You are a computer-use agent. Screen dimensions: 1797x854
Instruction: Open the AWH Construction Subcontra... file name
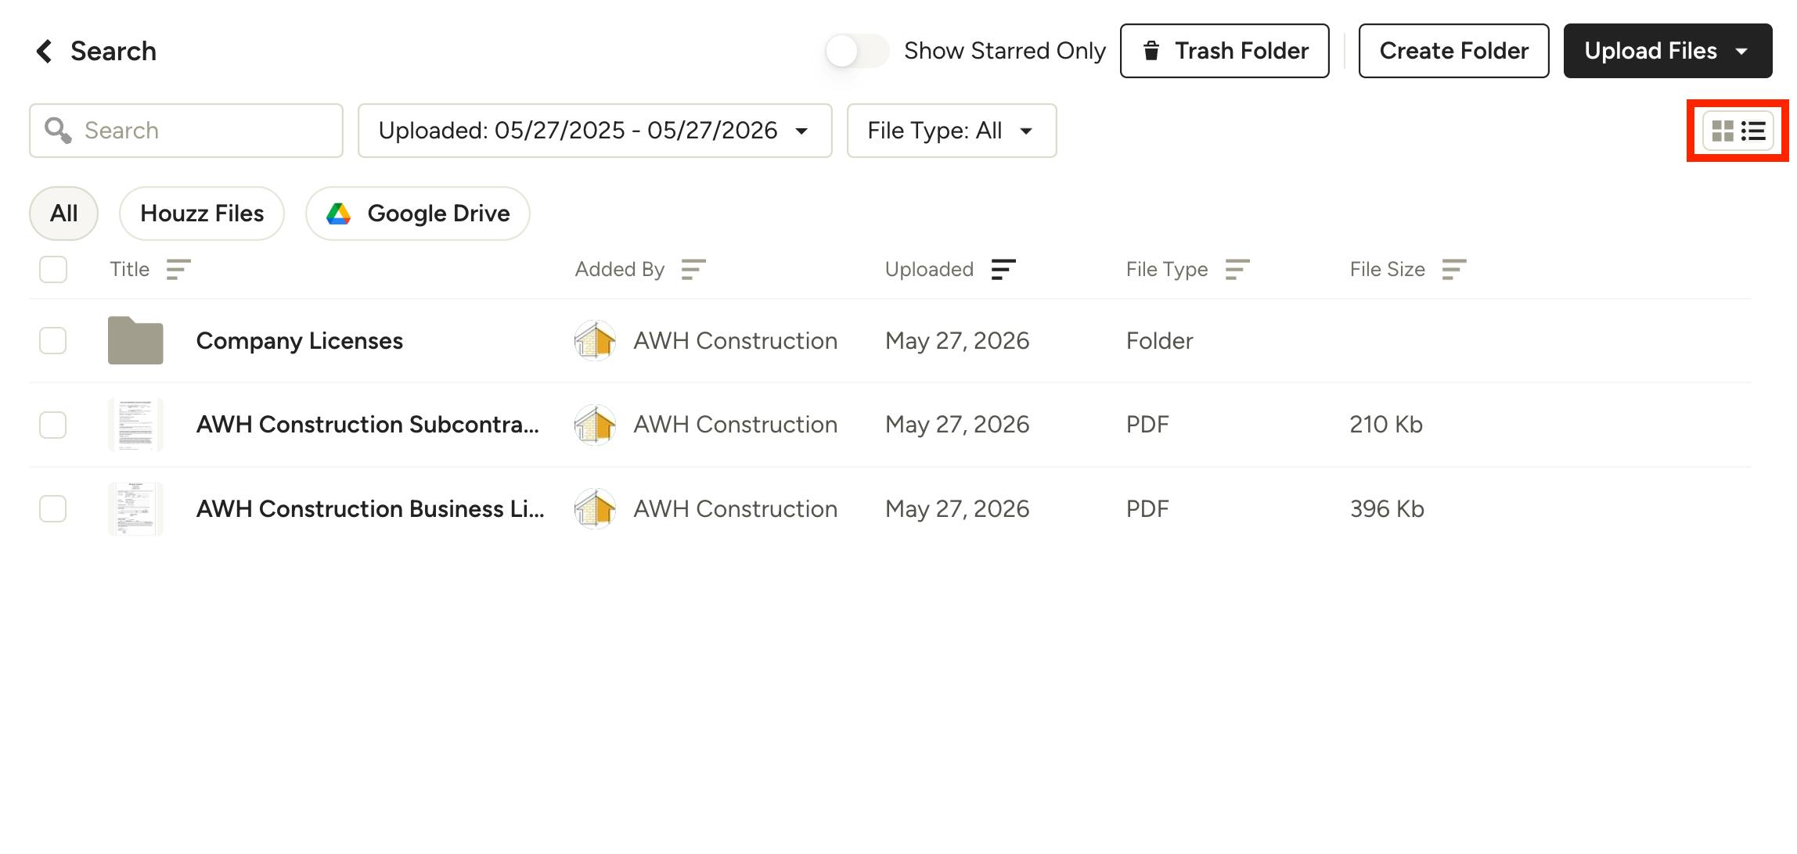pyautogui.click(x=368, y=425)
